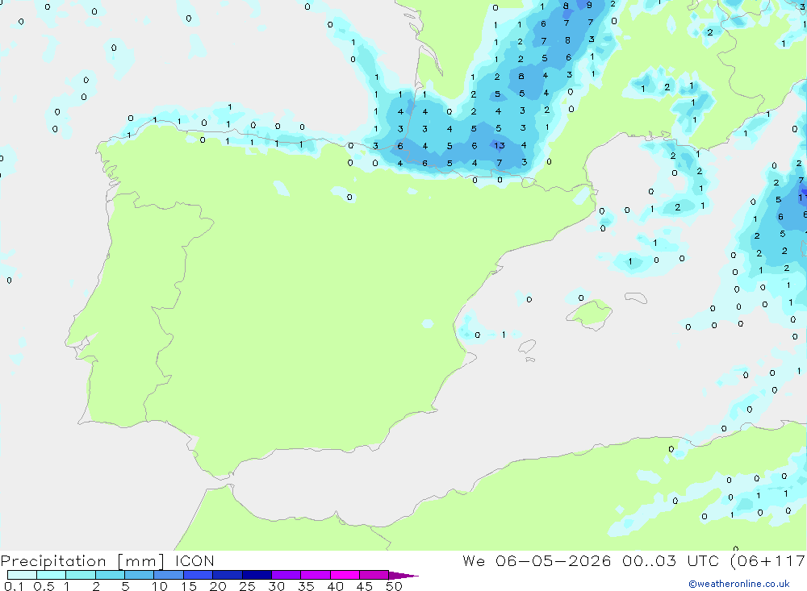Image resolution: width=807 pixels, height=591 pixels.
Task: Click the 35–40 mm purple legend box
Action: 316,575
